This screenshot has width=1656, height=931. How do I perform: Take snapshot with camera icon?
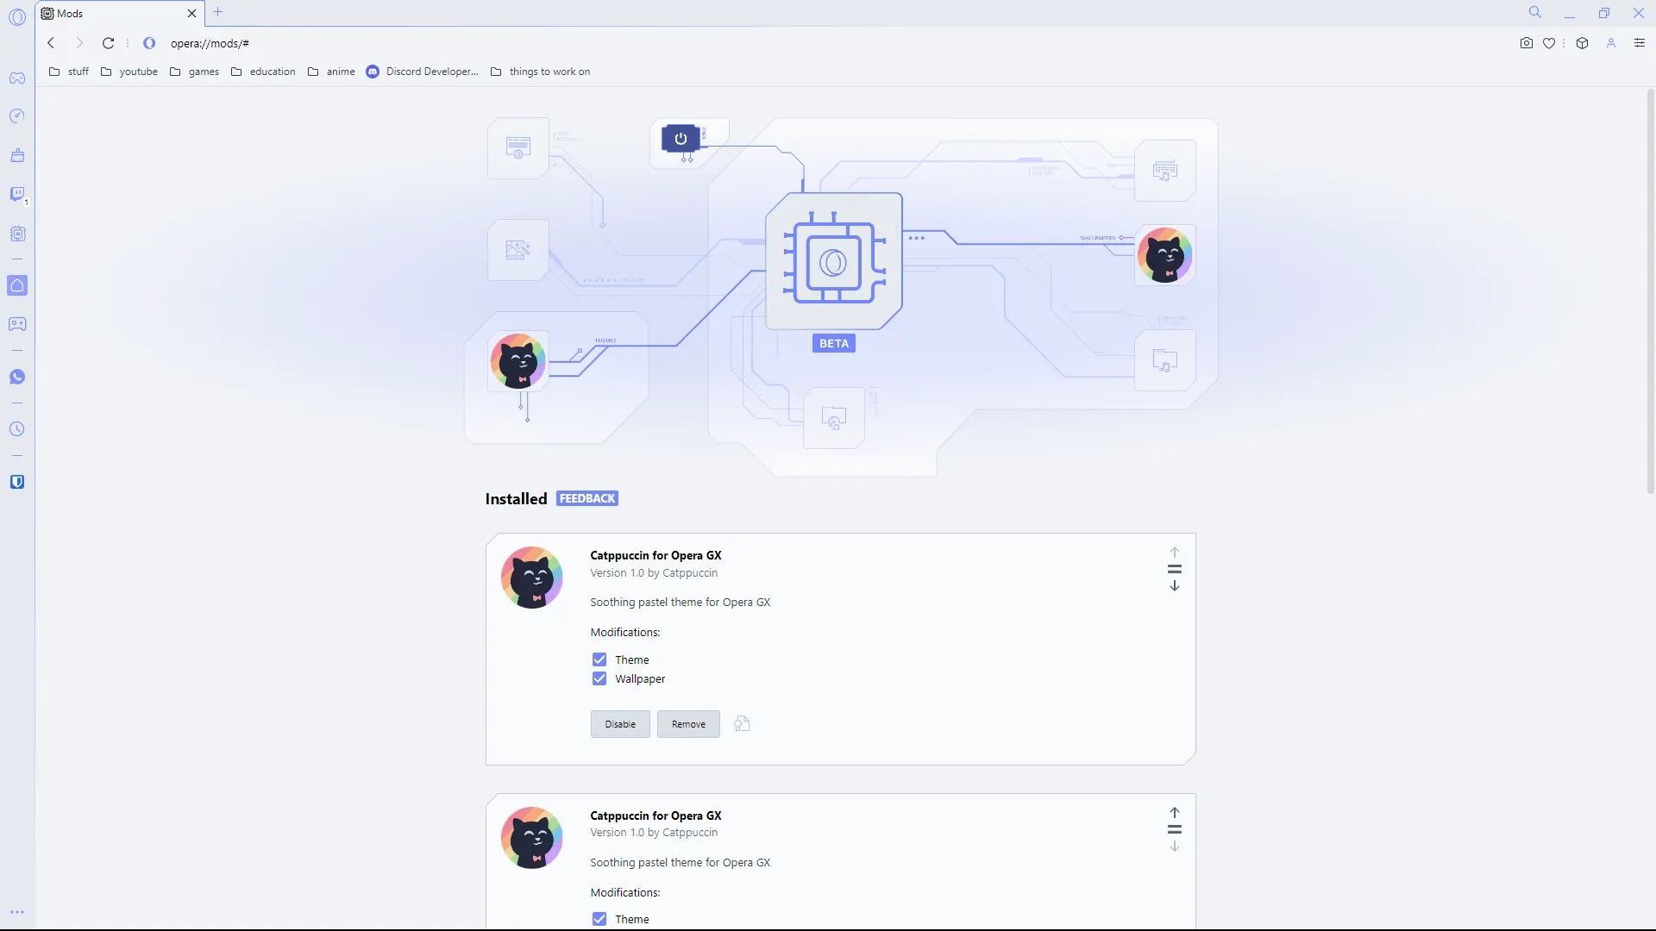[1526, 43]
